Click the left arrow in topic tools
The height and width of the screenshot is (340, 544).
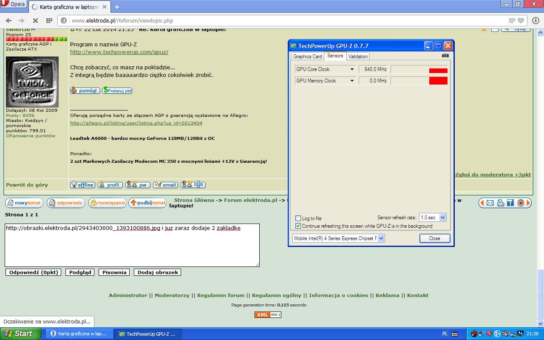pos(482,203)
